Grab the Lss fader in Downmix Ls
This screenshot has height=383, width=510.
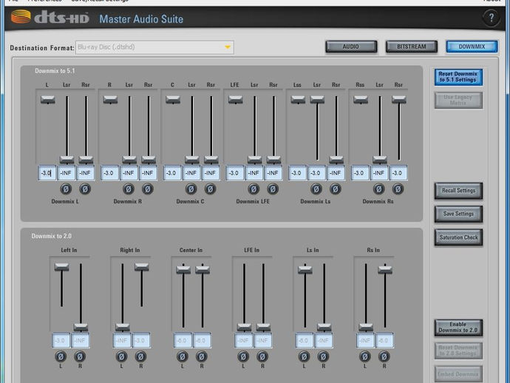tap(298, 100)
